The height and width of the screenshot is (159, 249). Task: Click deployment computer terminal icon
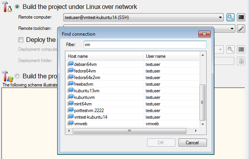tap(241, 50)
